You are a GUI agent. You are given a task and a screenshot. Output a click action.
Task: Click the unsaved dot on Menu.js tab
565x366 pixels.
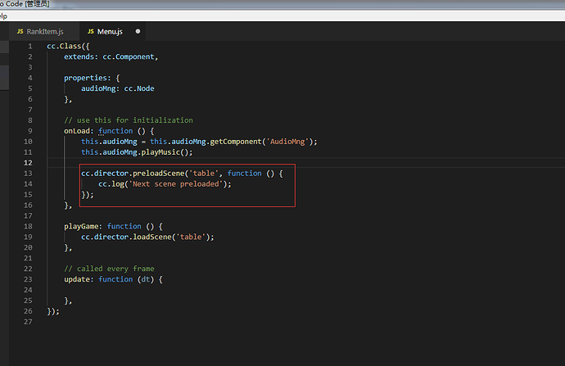[138, 31]
